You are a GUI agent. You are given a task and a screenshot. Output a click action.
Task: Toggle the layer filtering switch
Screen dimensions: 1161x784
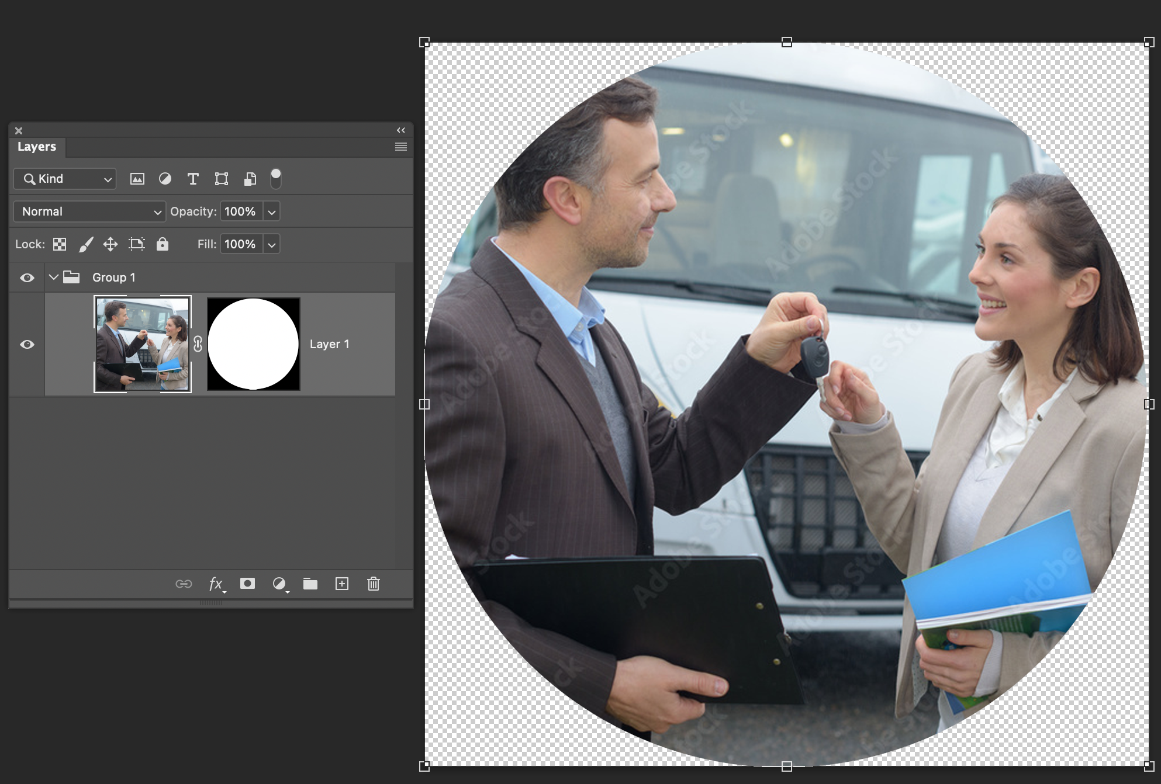click(x=275, y=179)
